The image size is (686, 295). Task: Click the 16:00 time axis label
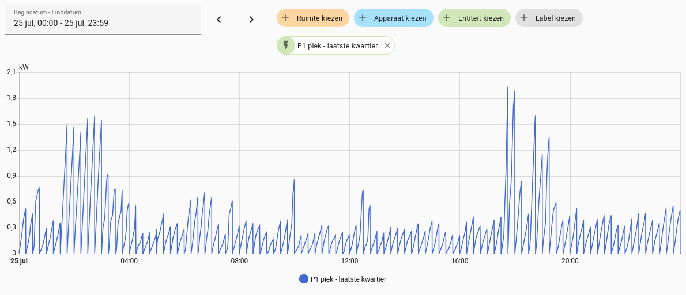click(459, 261)
